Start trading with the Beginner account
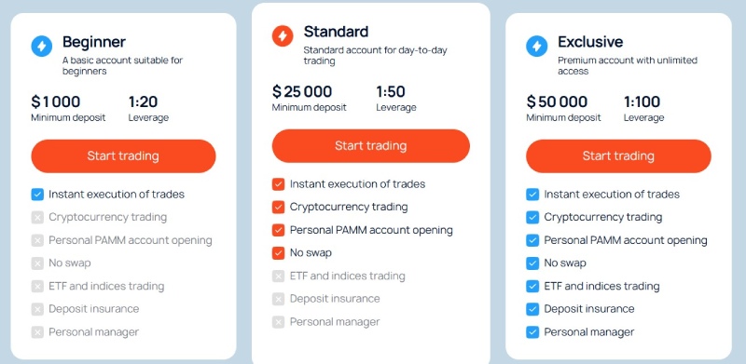The height and width of the screenshot is (364, 746). (123, 155)
